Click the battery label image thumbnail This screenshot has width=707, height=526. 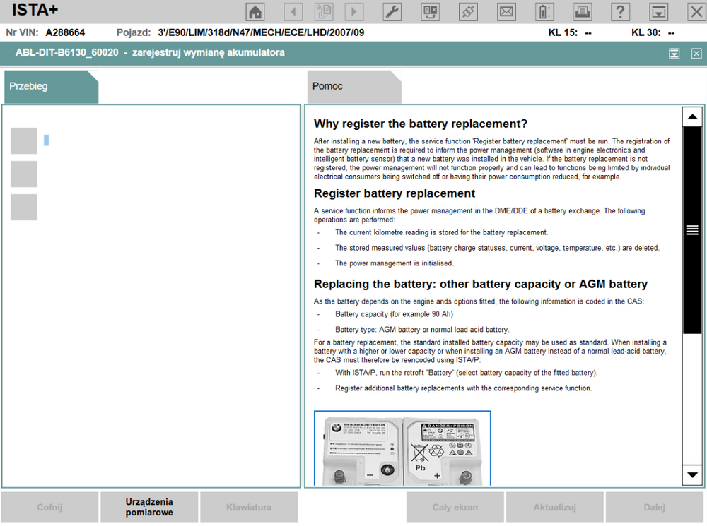pyautogui.click(x=402, y=448)
